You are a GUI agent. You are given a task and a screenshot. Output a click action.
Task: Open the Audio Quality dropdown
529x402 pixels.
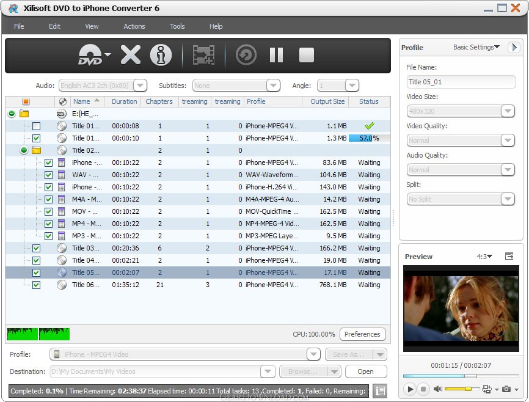coord(508,170)
